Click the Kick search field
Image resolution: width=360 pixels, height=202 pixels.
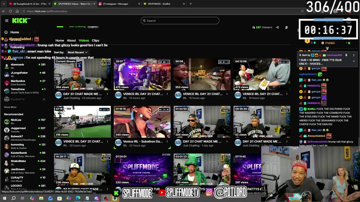pyautogui.click(x=180, y=20)
